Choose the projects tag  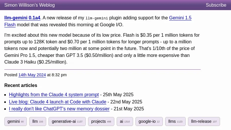(x=101, y=121)
